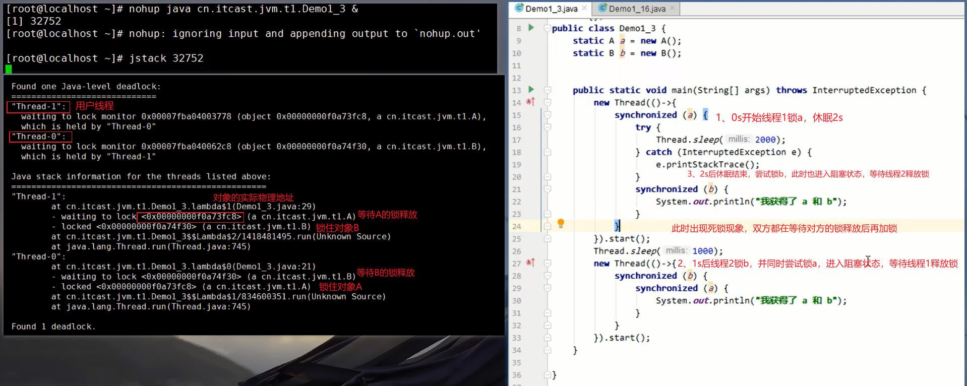967x386 pixels.
Task: Fold the synchronized (a) block on line 15
Action: (548, 115)
